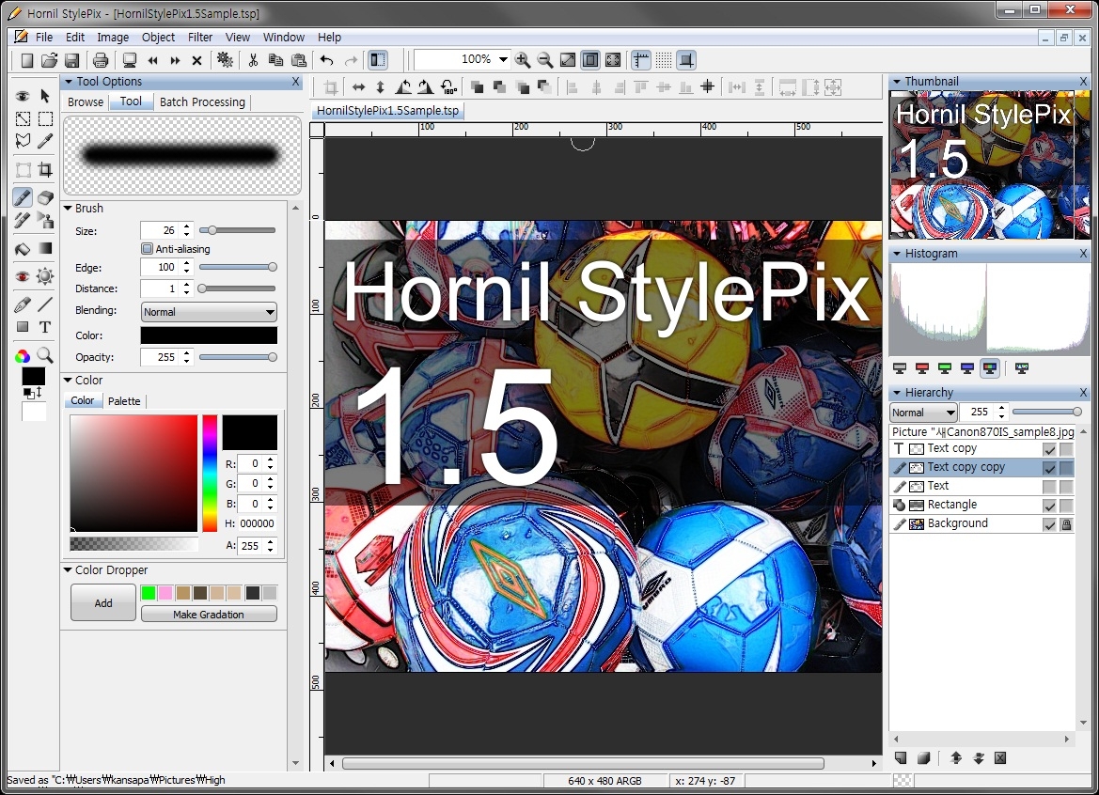Screen dimensions: 1099x795
Task: Select the Text tool
Action: (45, 327)
